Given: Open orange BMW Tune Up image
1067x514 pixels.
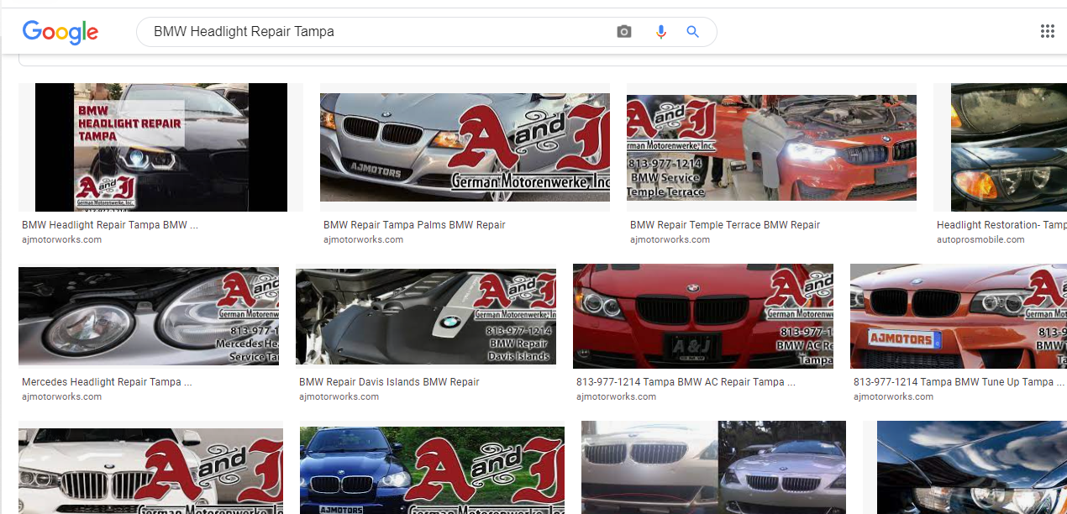Looking at the screenshot, I should 958,317.
